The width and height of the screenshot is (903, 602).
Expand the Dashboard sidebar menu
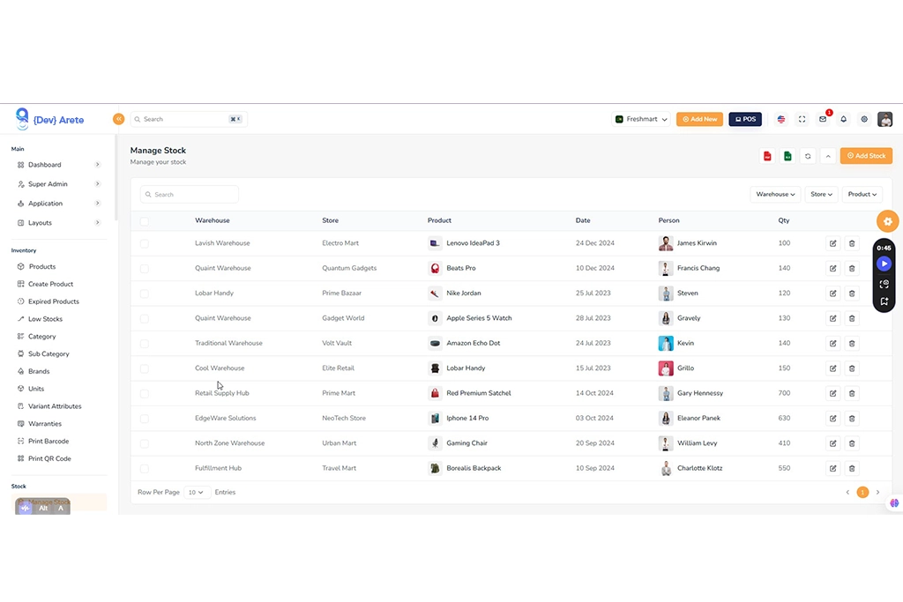pyautogui.click(x=58, y=165)
